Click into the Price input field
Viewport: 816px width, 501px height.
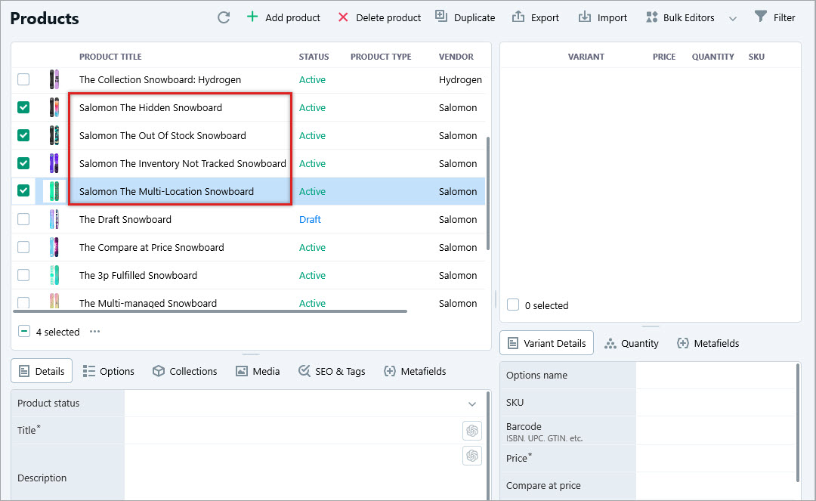point(715,459)
